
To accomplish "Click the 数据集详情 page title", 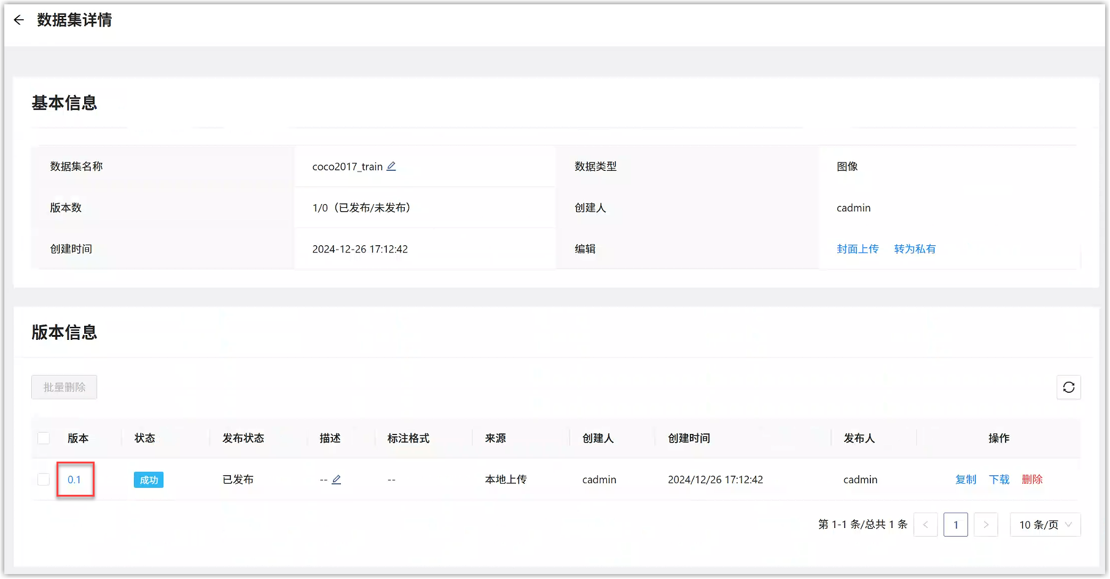I will pos(74,20).
